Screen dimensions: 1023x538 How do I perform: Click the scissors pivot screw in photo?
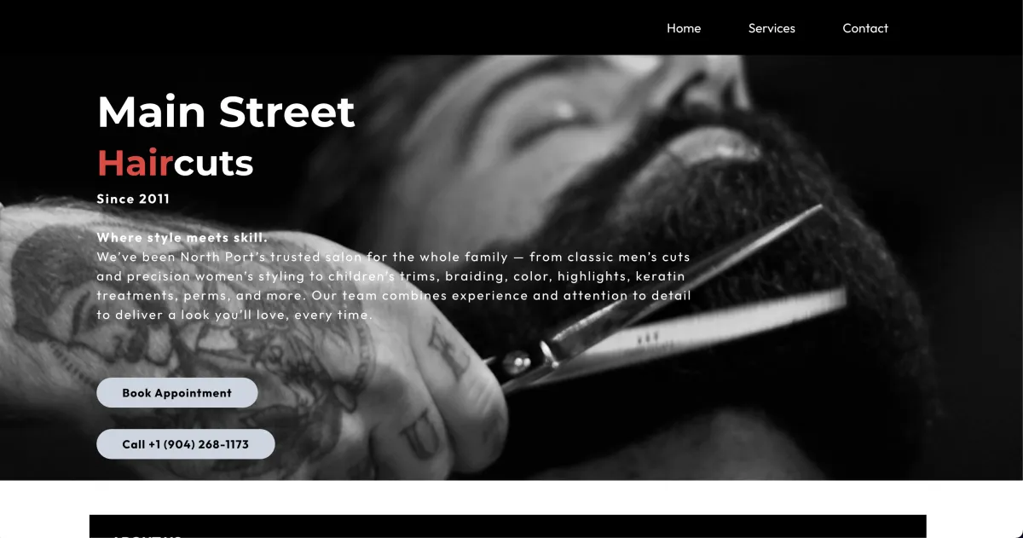pyautogui.click(x=516, y=362)
